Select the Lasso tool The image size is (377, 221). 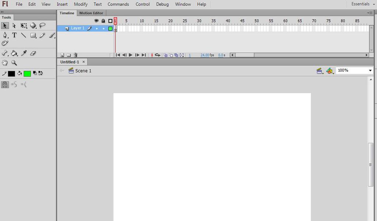point(42,25)
